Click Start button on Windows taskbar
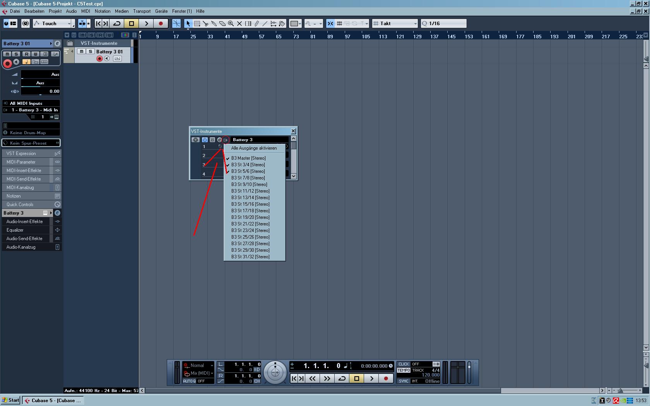The height and width of the screenshot is (406, 650). coord(10,400)
